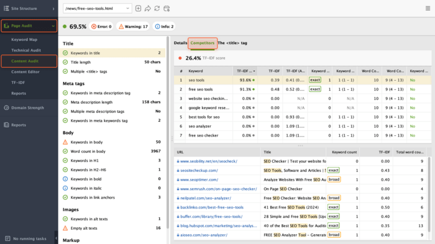Image resolution: width=435 pixels, height=244 pixels.
Task: Click the Info: 2 badge
Action: click(x=164, y=26)
